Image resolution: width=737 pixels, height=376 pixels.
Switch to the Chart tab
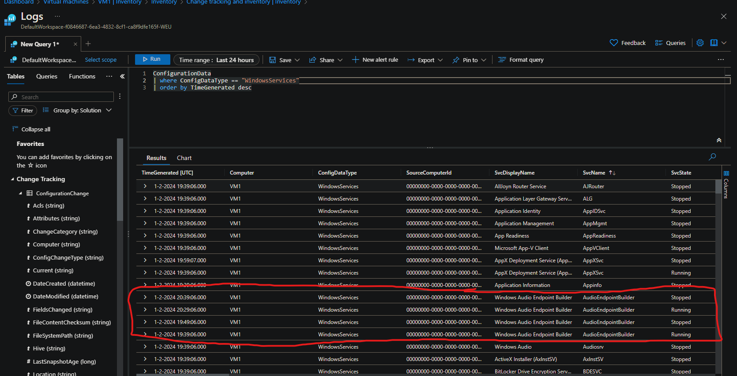[x=184, y=158]
